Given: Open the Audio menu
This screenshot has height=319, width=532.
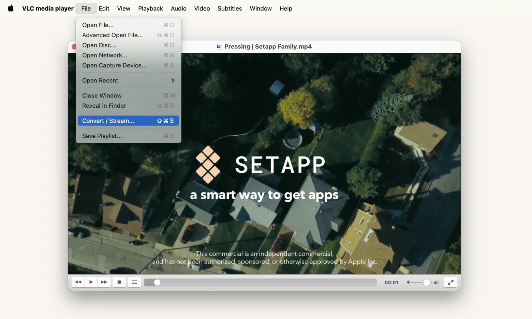Looking at the screenshot, I should click(178, 9).
